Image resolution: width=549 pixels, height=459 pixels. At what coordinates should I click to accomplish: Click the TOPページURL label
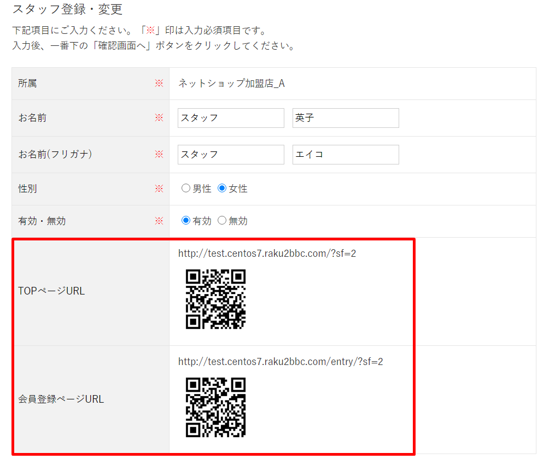(x=51, y=291)
